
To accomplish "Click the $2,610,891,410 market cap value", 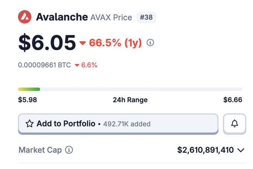I will pyautogui.click(x=205, y=150).
